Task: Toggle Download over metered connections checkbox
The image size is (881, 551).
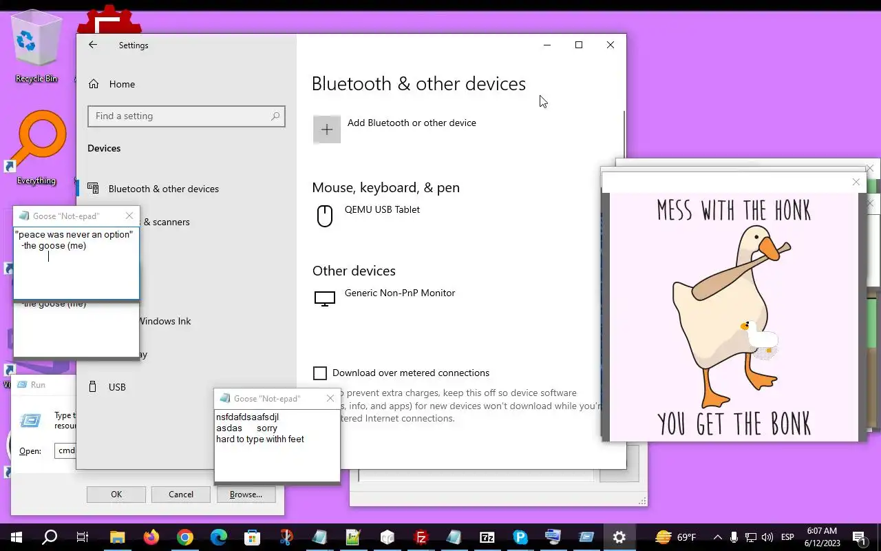Action: point(320,373)
